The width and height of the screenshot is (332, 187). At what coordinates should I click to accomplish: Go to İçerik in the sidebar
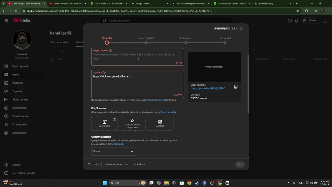pyautogui.click(x=22, y=75)
